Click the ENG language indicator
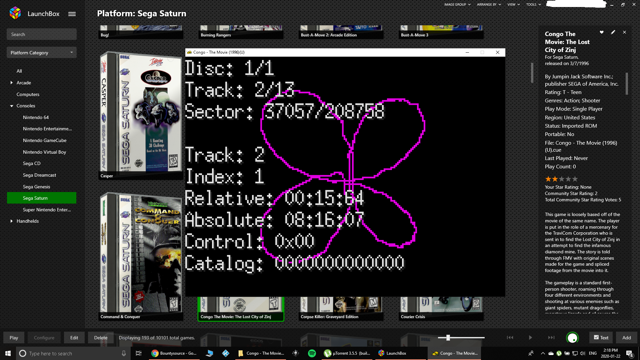 pos(593,353)
